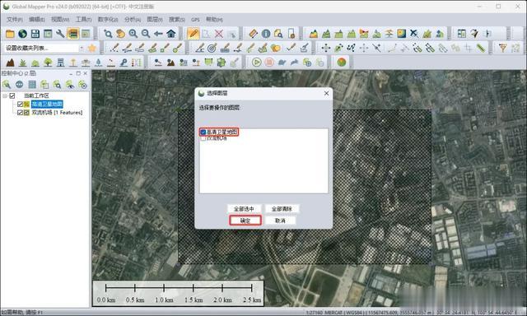Open the 文件 menu

click(15, 20)
